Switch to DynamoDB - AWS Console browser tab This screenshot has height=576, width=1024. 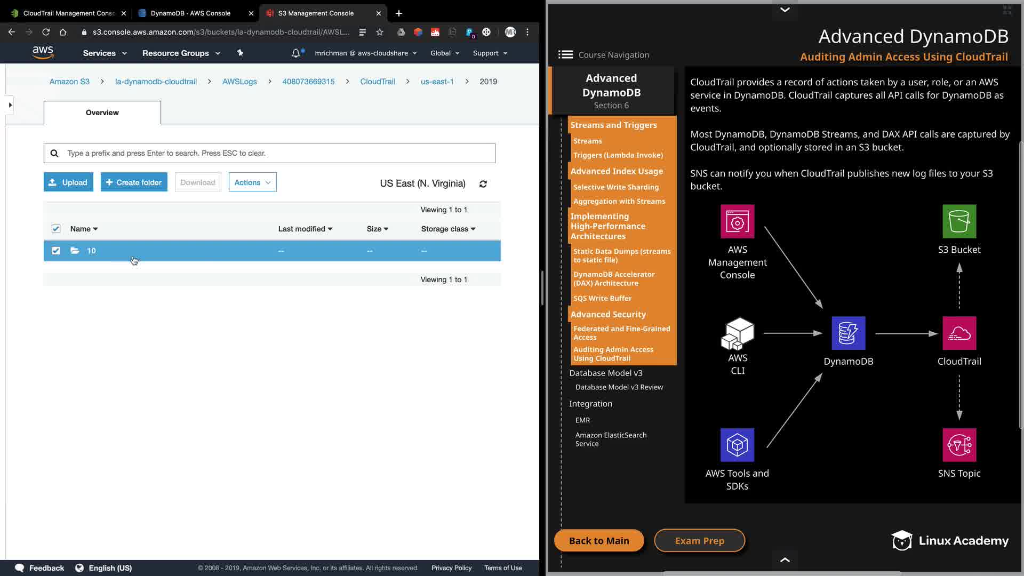(190, 13)
